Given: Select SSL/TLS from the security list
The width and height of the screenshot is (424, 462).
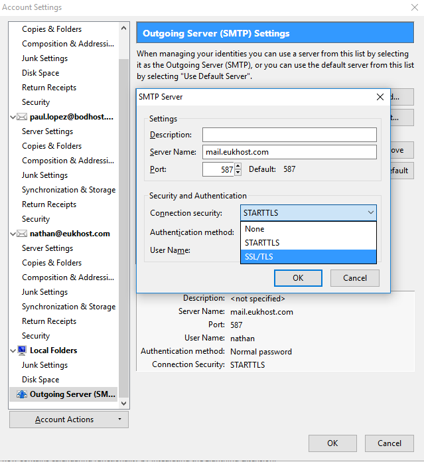Looking at the screenshot, I should coord(309,257).
